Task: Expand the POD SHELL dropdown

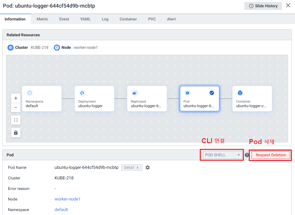Action: [x=223, y=155]
